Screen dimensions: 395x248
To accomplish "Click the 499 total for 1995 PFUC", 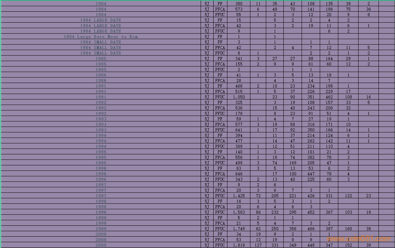I will click(x=239, y=163).
